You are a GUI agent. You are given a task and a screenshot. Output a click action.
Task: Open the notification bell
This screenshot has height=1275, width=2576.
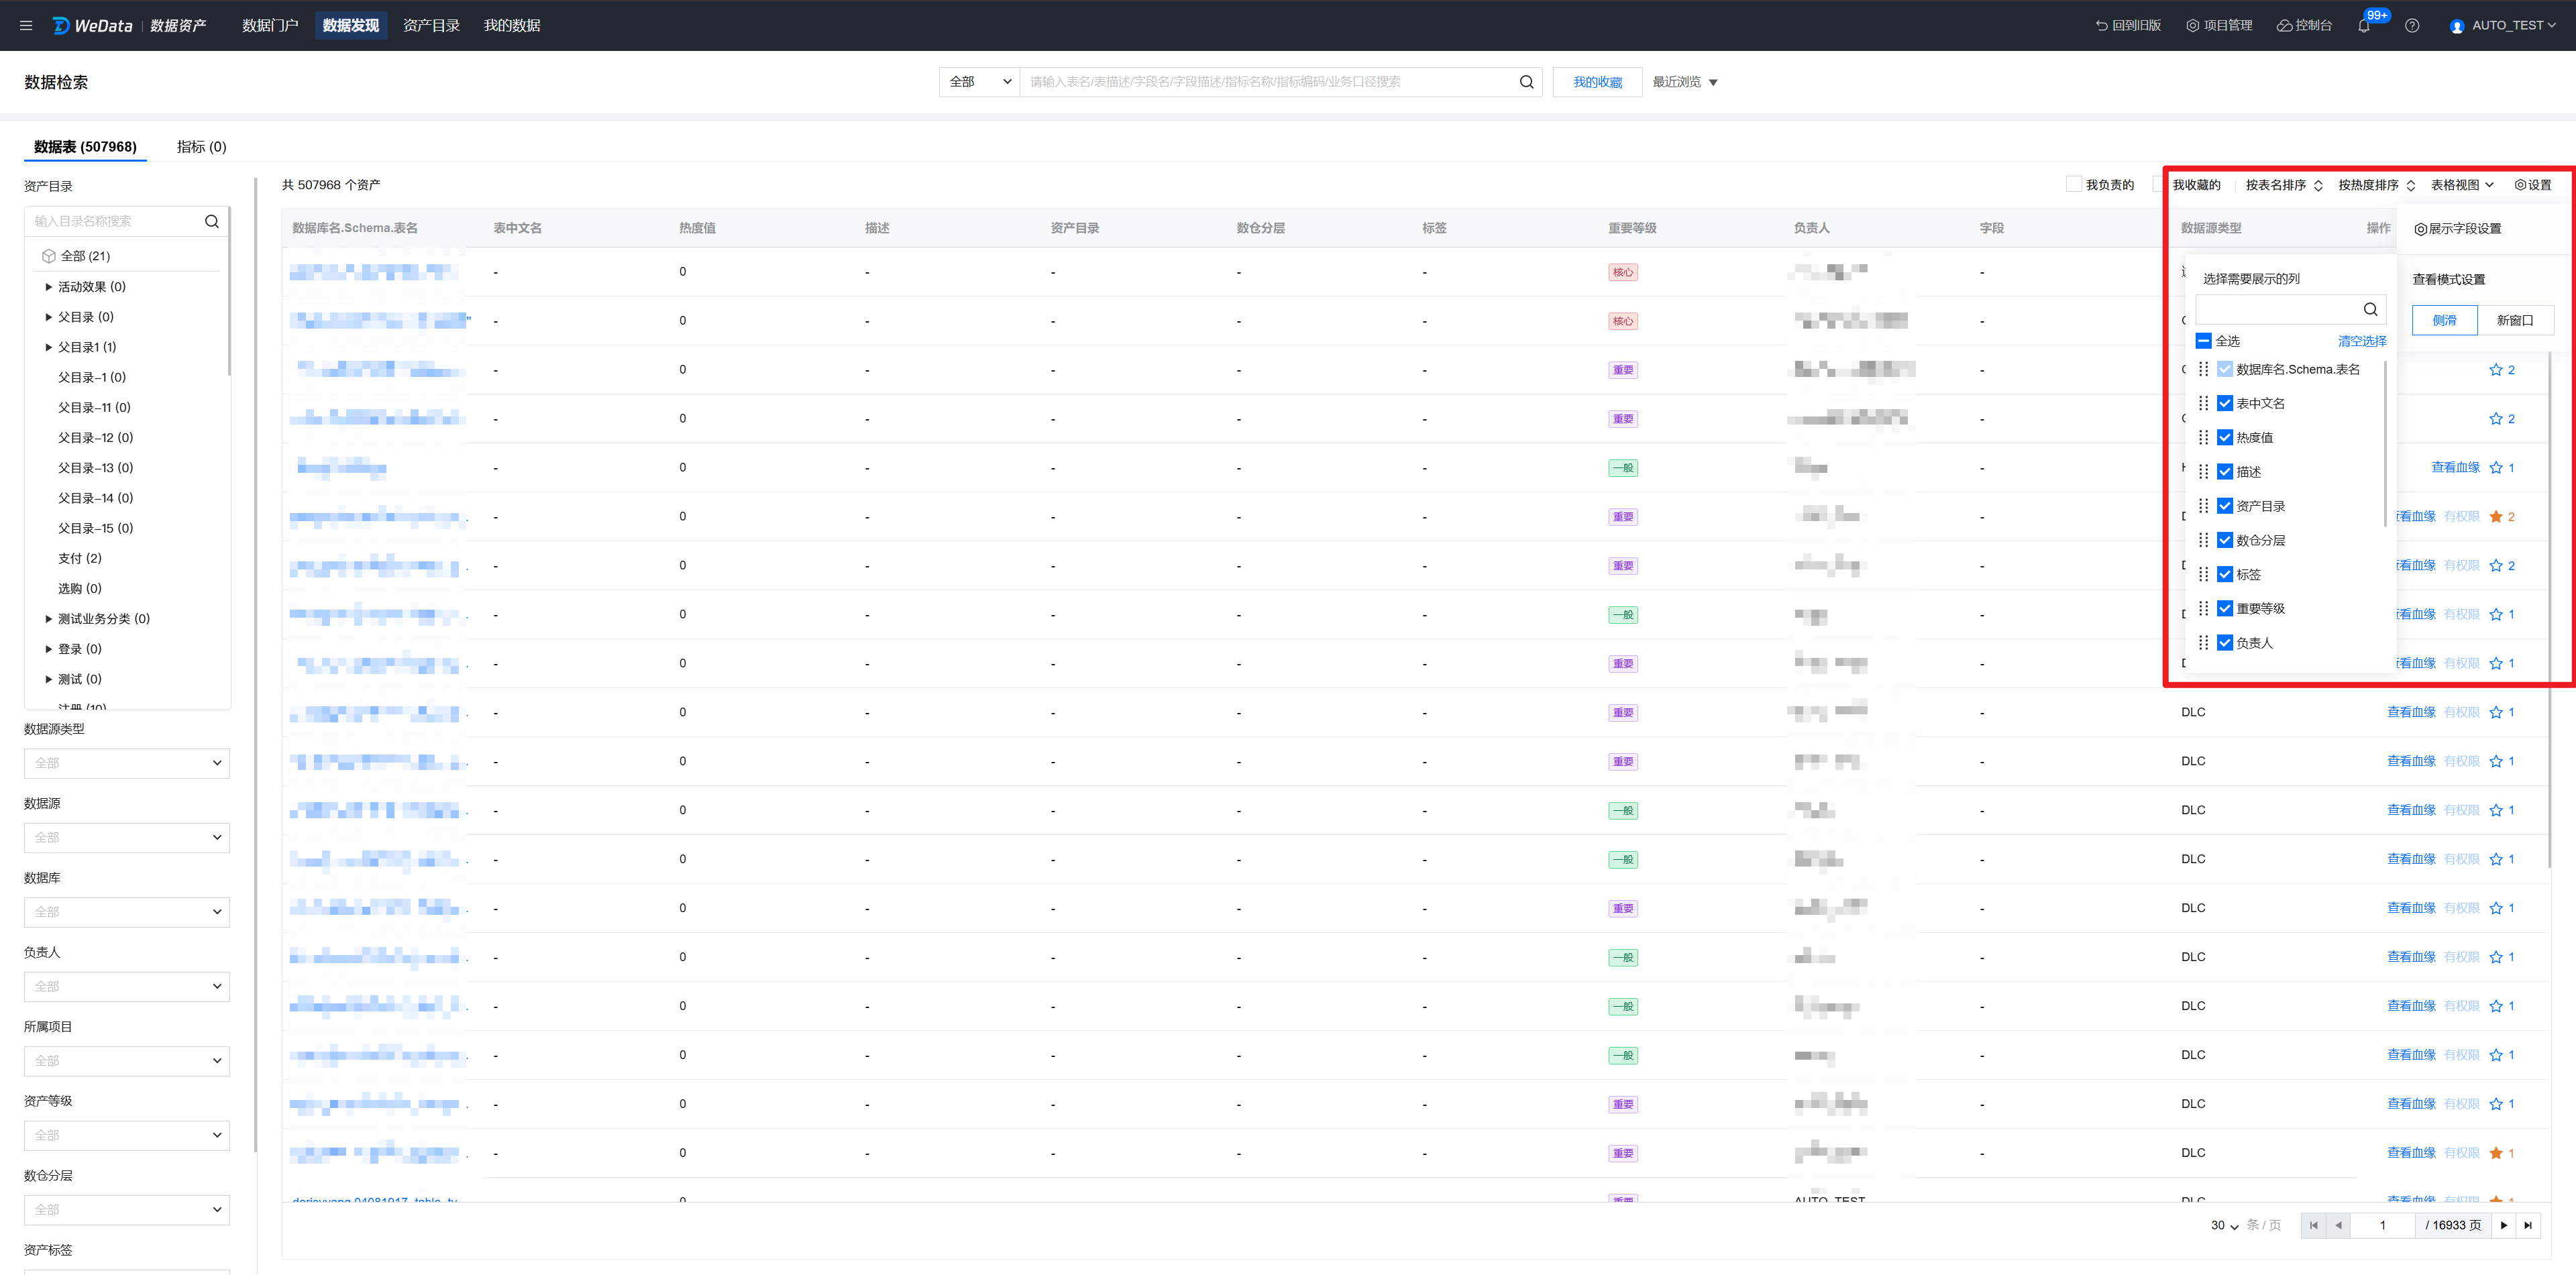pos(2364,26)
